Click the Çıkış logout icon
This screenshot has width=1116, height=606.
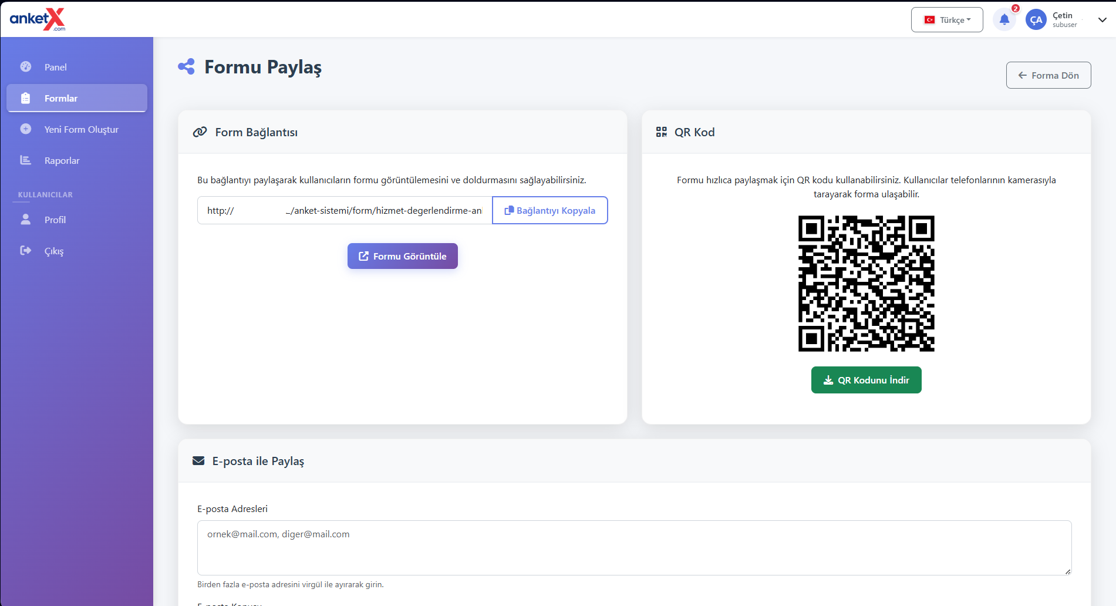[26, 251]
